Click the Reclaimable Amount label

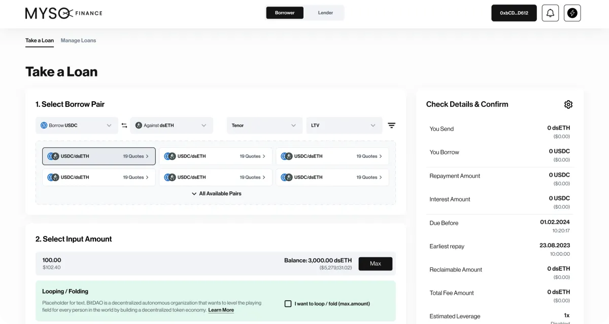pyautogui.click(x=456, y=270)
